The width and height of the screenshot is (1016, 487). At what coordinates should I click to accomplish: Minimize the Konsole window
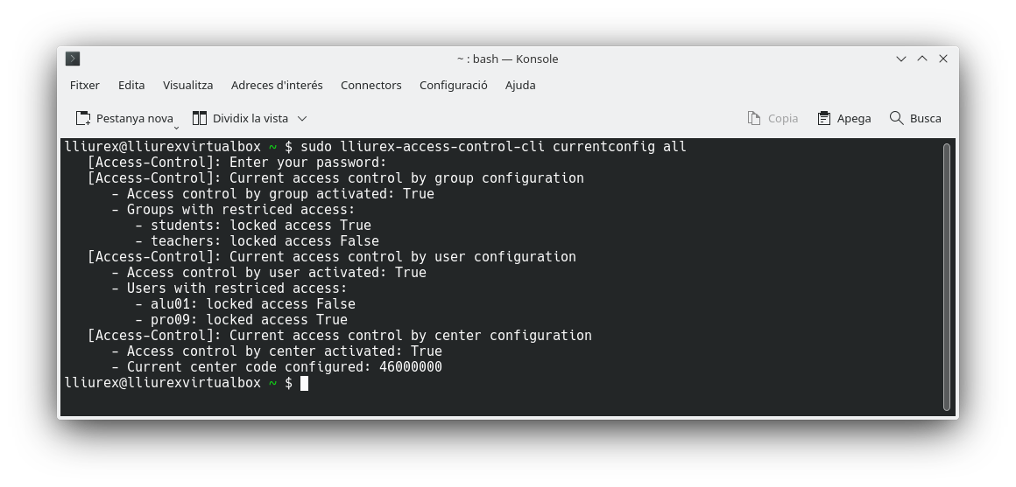pyautogui.click(x=900, y=59)
